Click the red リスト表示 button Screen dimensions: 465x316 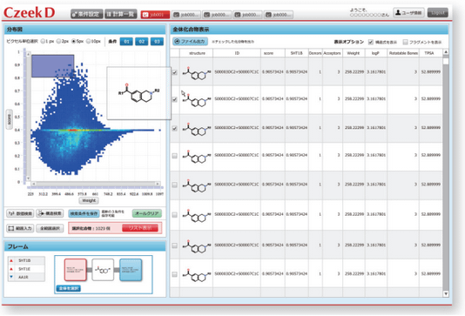point(140,228)
